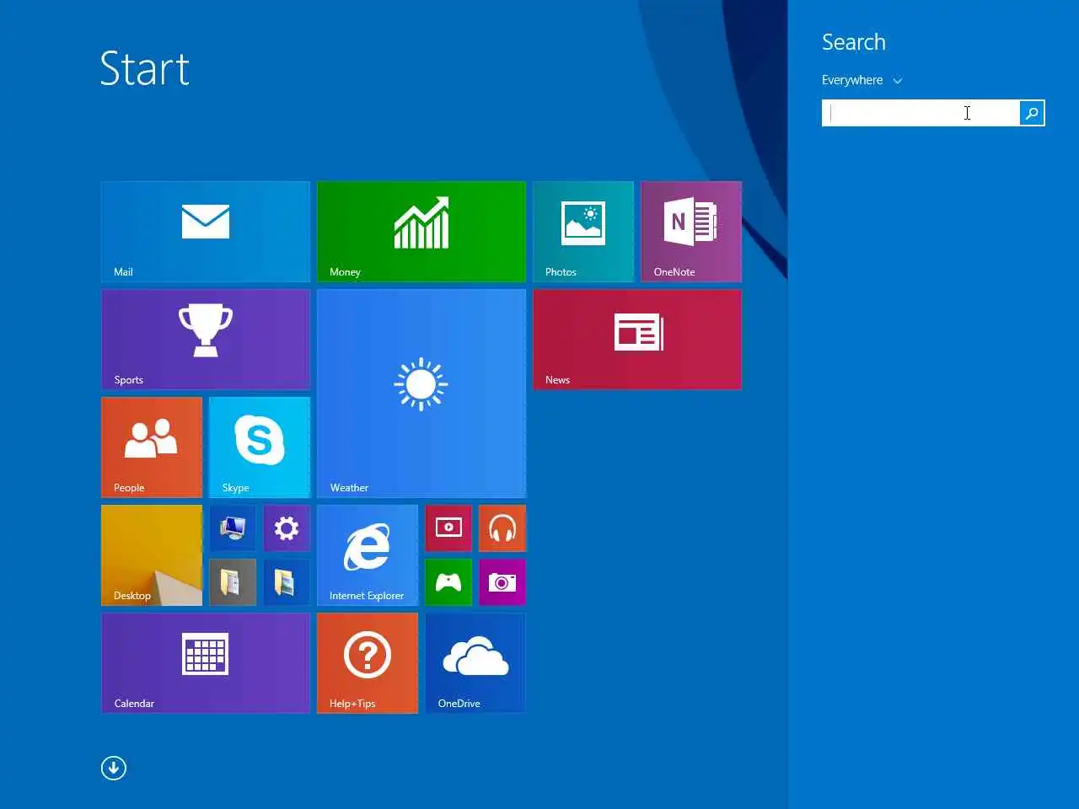The height and width of the screenshot is (809, 1079).
Task: Open the Music headphones tile
Action: (502, 528)
